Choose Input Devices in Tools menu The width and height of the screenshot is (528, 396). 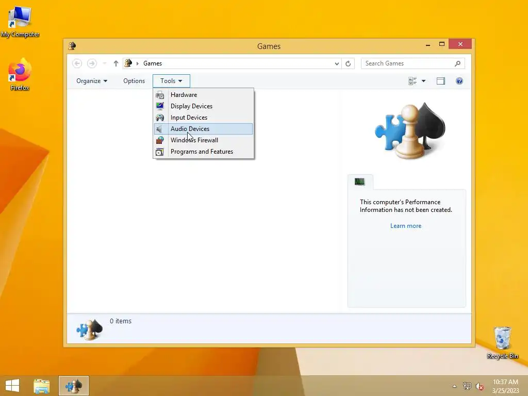pyautogui.click(x=203, y=118)
